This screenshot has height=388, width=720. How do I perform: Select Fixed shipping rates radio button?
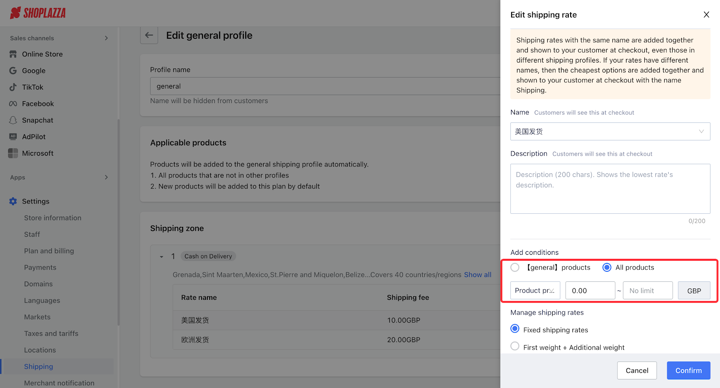point(515,329)
